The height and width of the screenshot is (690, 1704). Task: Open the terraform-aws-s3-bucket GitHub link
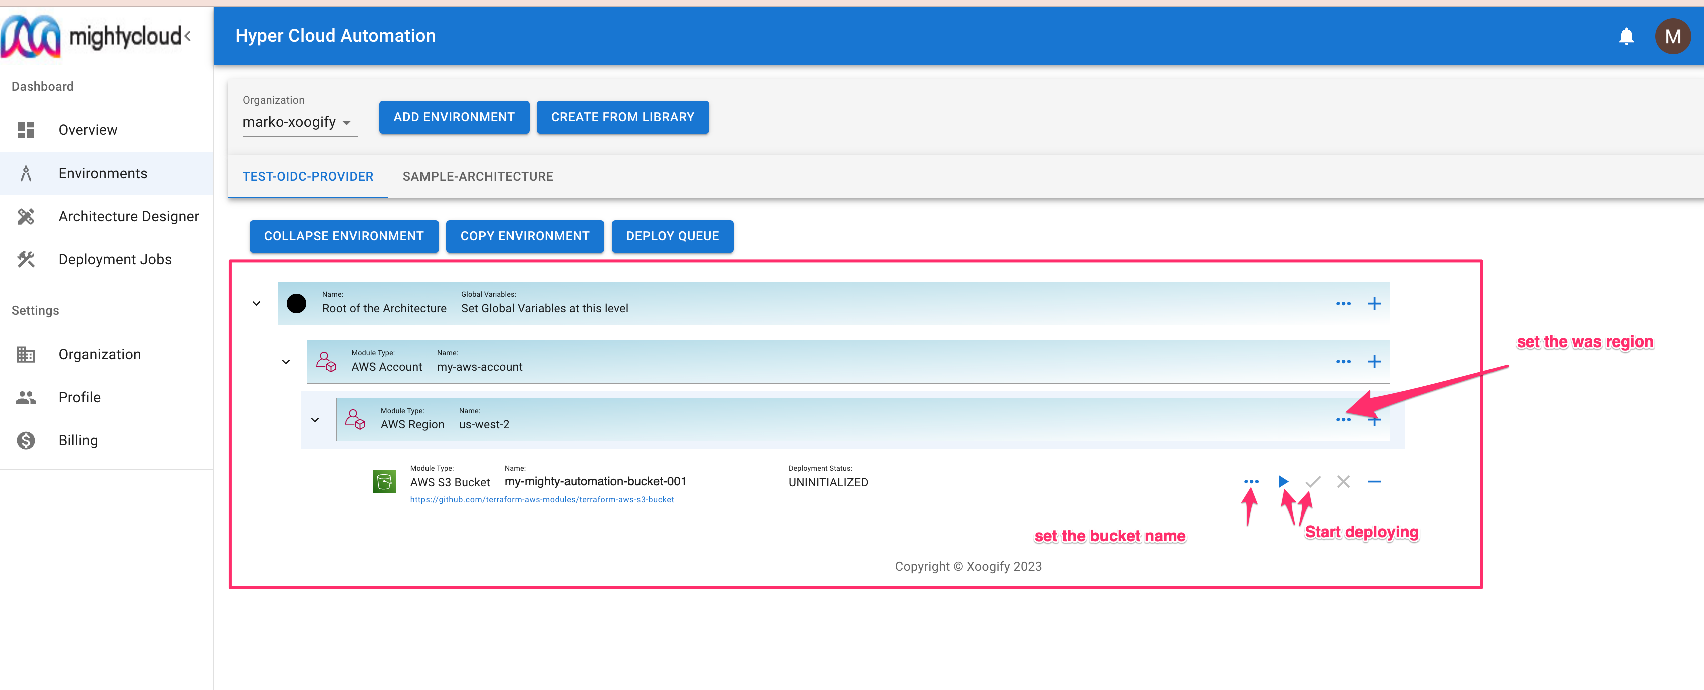542,500
